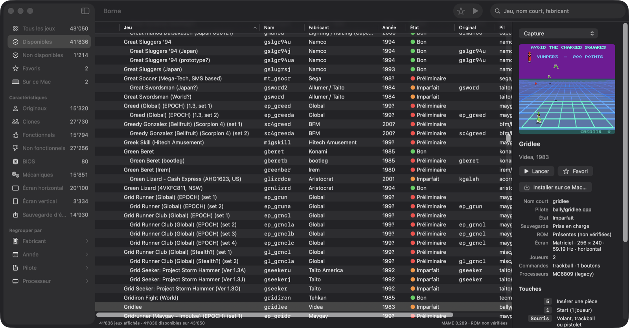
Task: Click the Lancer button
Action: (x=537, y=171)
